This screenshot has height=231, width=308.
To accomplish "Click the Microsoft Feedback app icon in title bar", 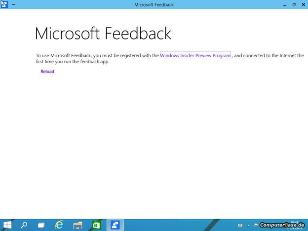I will (4, 4).
